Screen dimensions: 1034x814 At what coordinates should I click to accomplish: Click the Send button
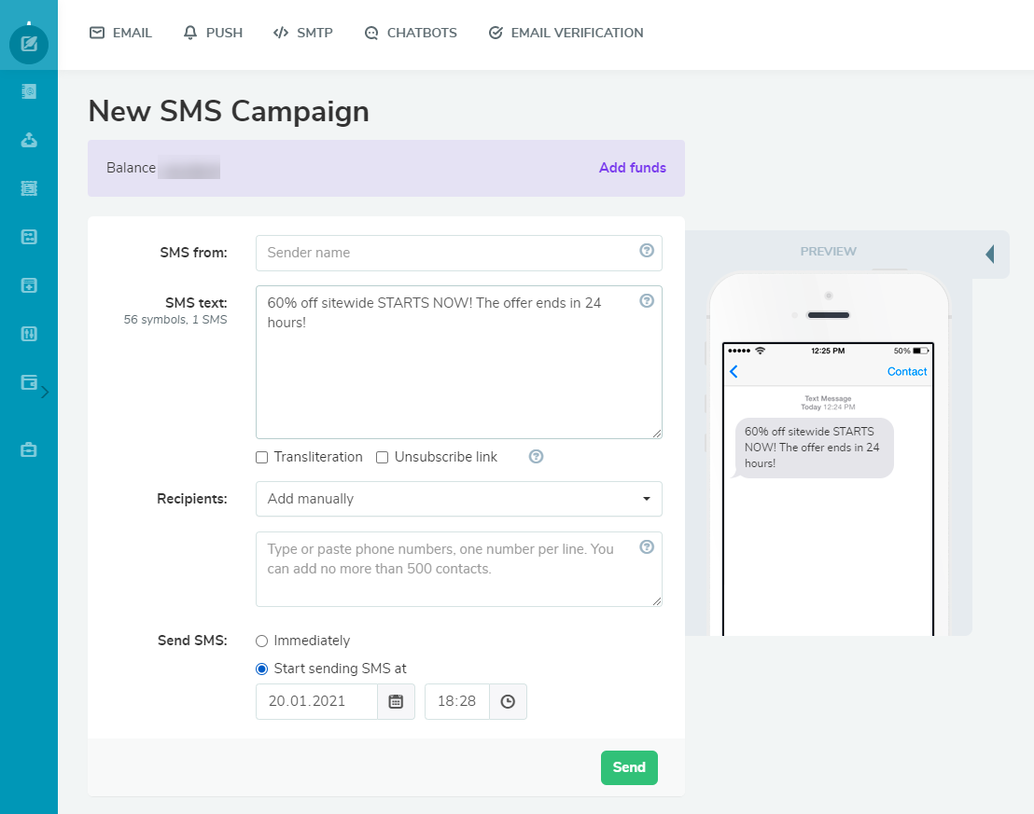tap(629, 767)
